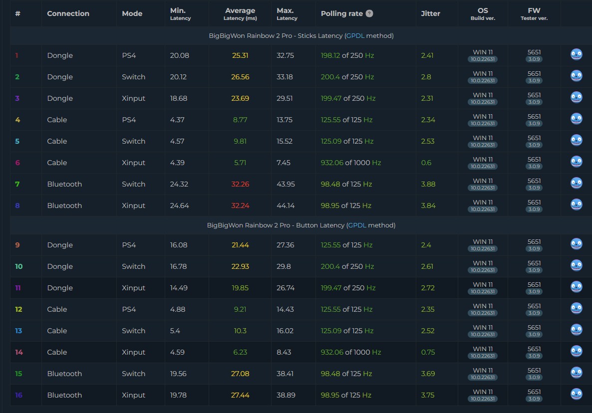Open the GPDL link in Button Latency heading

point(357,225)
